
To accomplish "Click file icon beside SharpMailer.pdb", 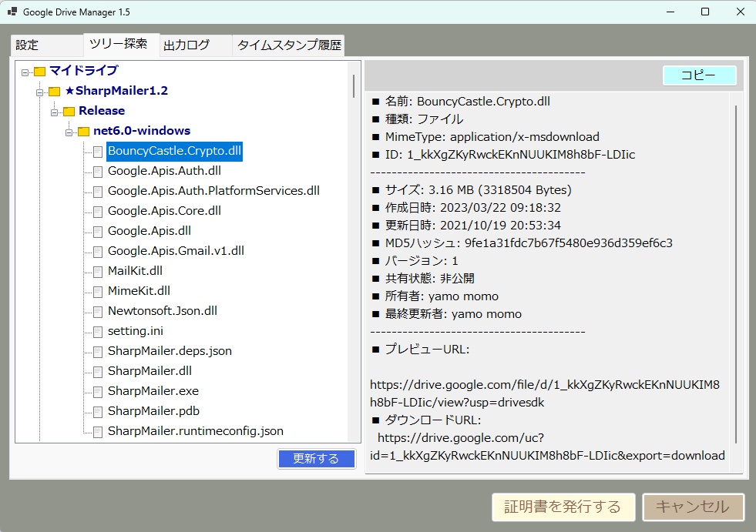I will click(97, 412).
